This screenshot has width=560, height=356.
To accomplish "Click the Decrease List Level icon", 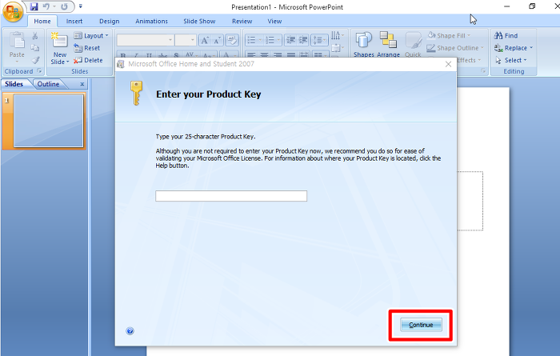I will [x=290, y=40].
